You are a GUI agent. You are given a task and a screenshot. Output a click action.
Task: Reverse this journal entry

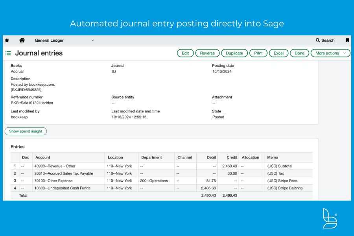click(207, 53)
